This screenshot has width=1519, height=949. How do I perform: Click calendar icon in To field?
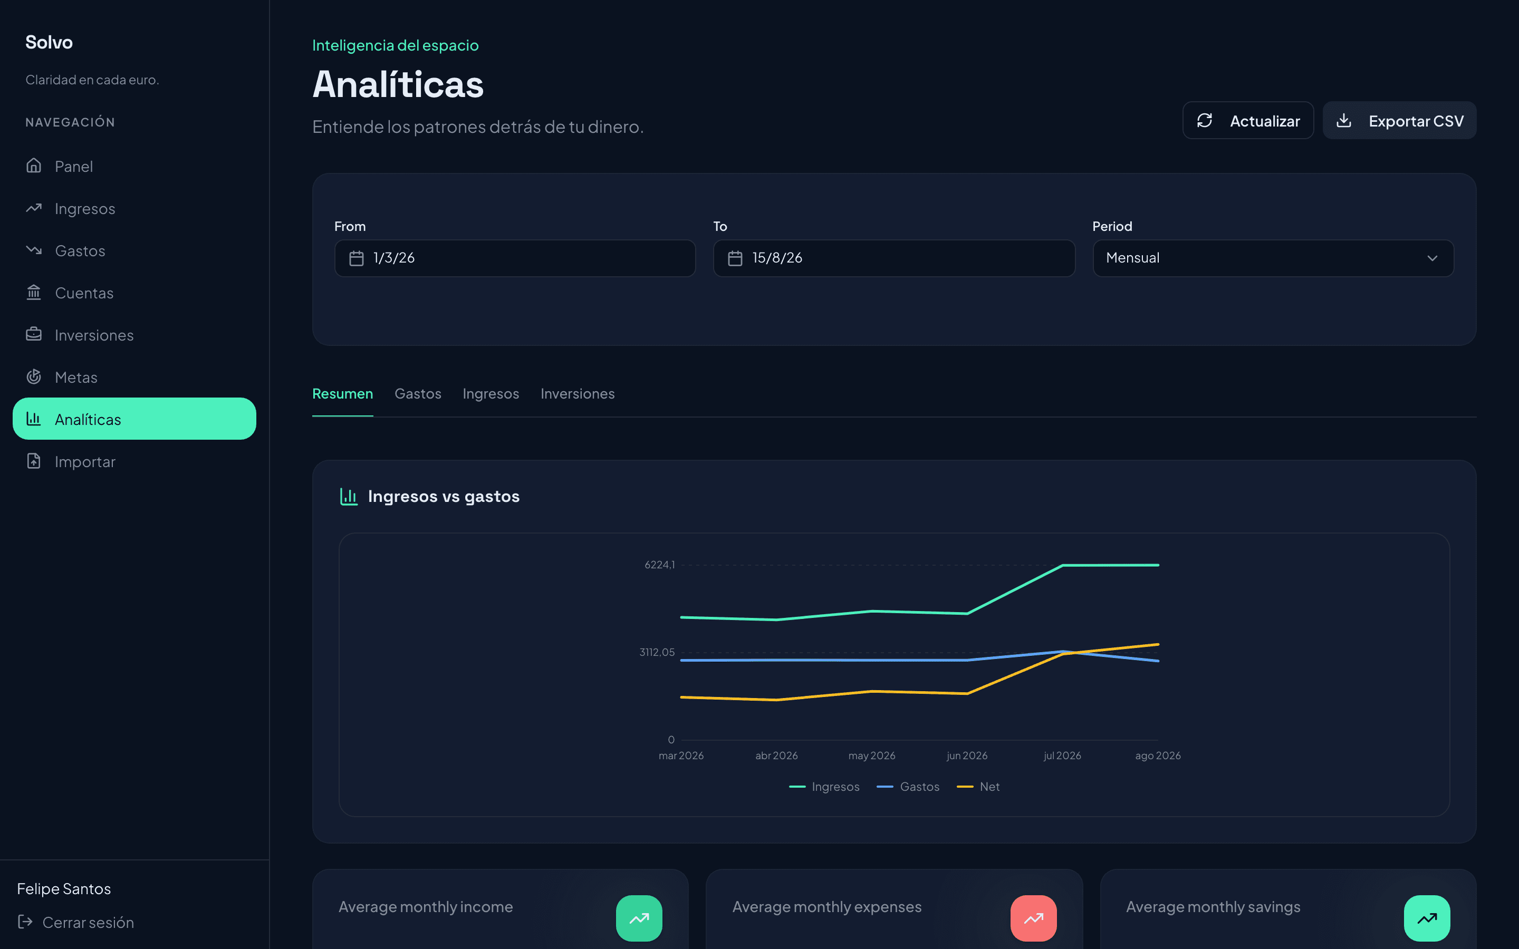click(735, 258)
